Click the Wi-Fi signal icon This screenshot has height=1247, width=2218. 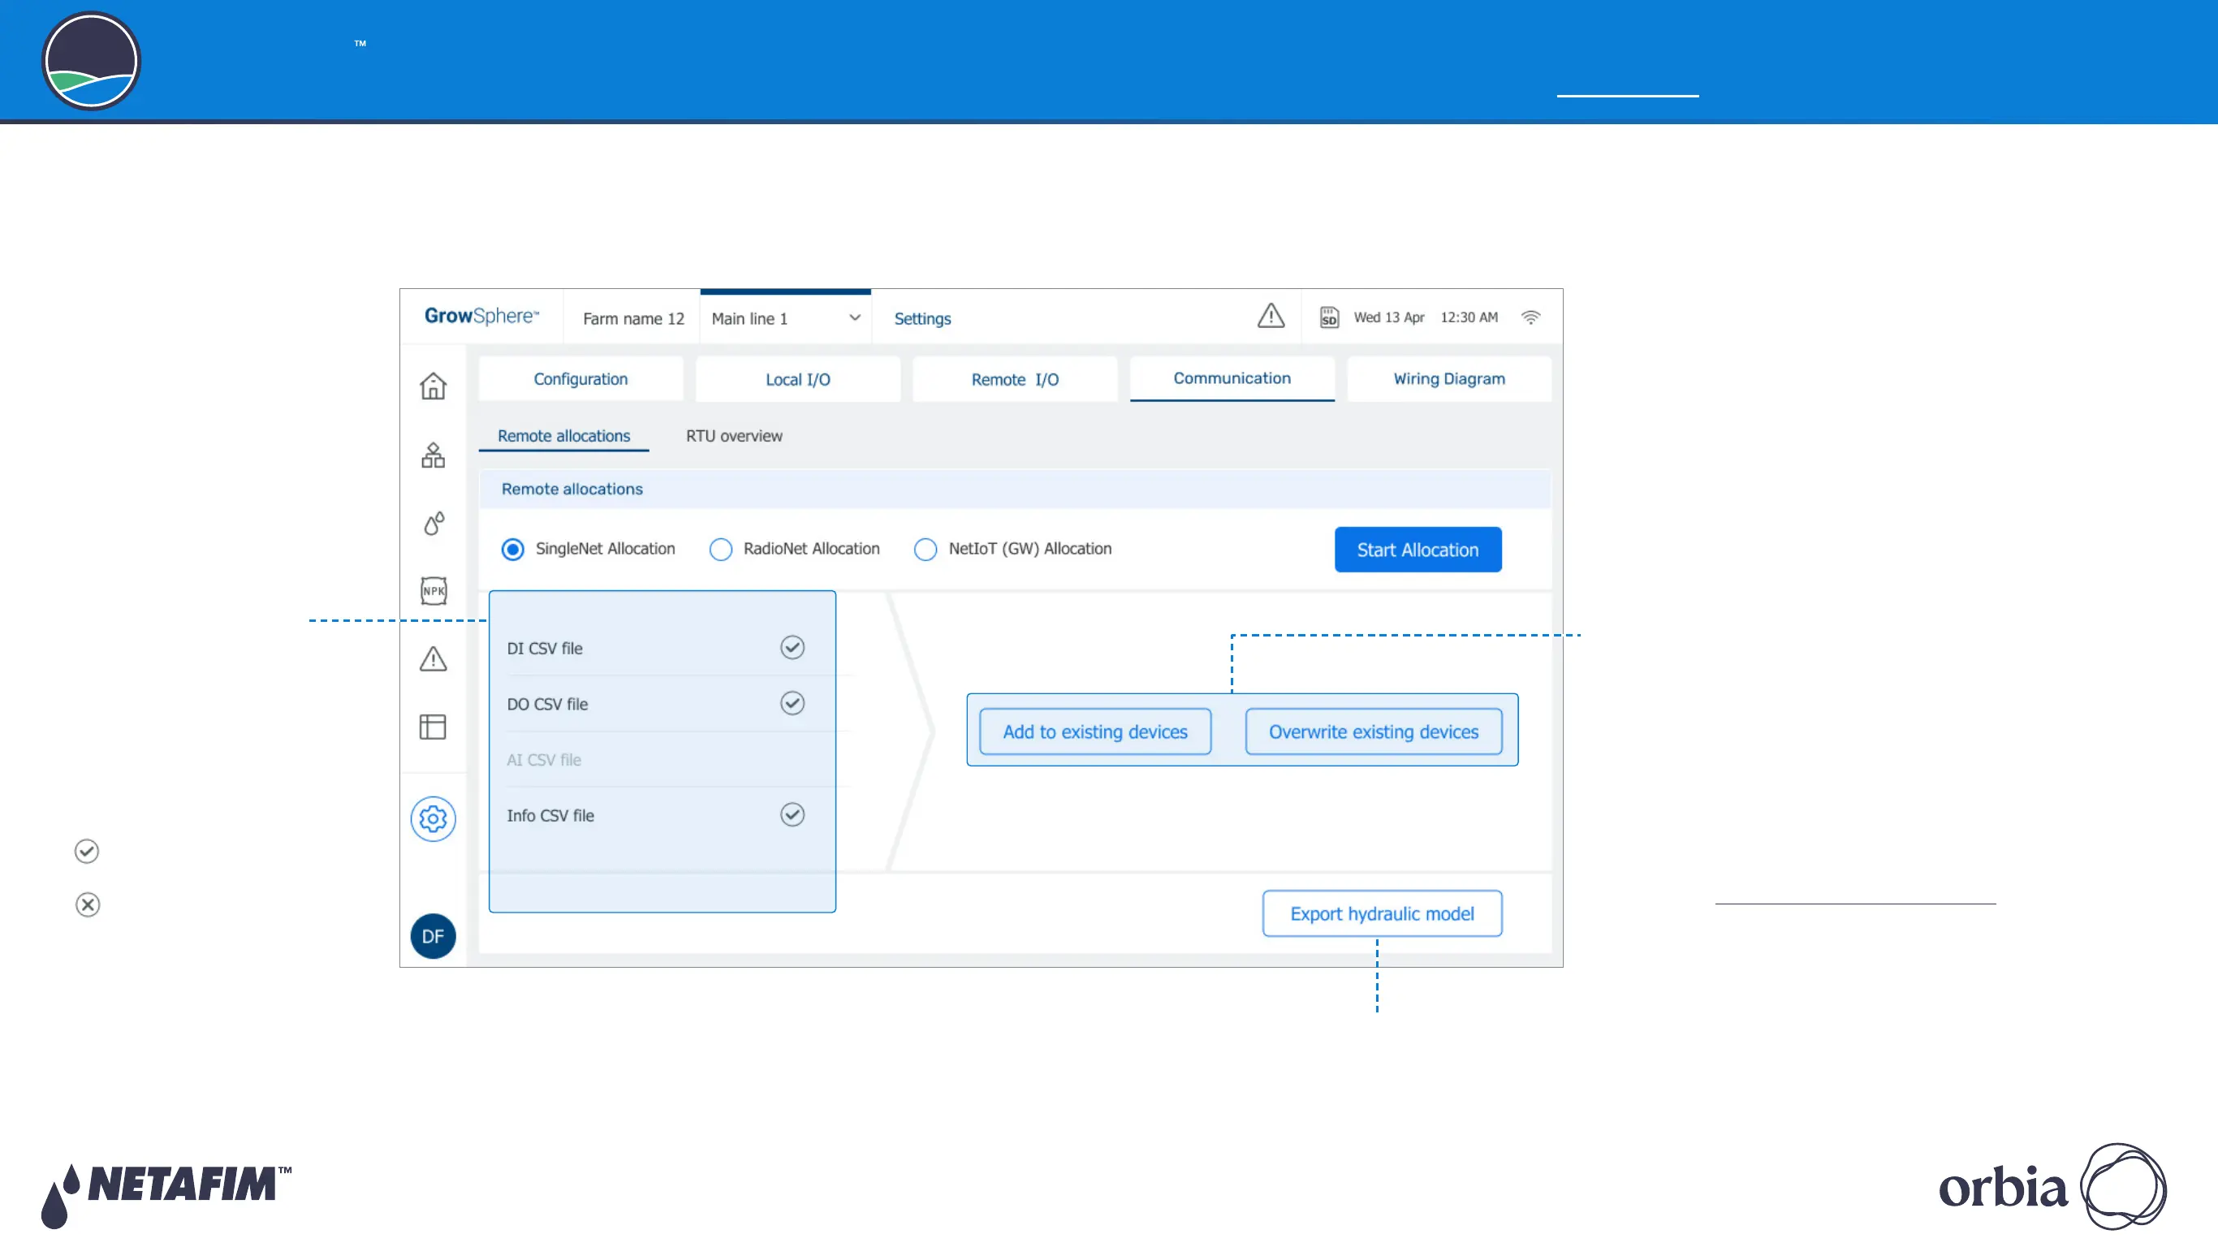[1530, 317]
